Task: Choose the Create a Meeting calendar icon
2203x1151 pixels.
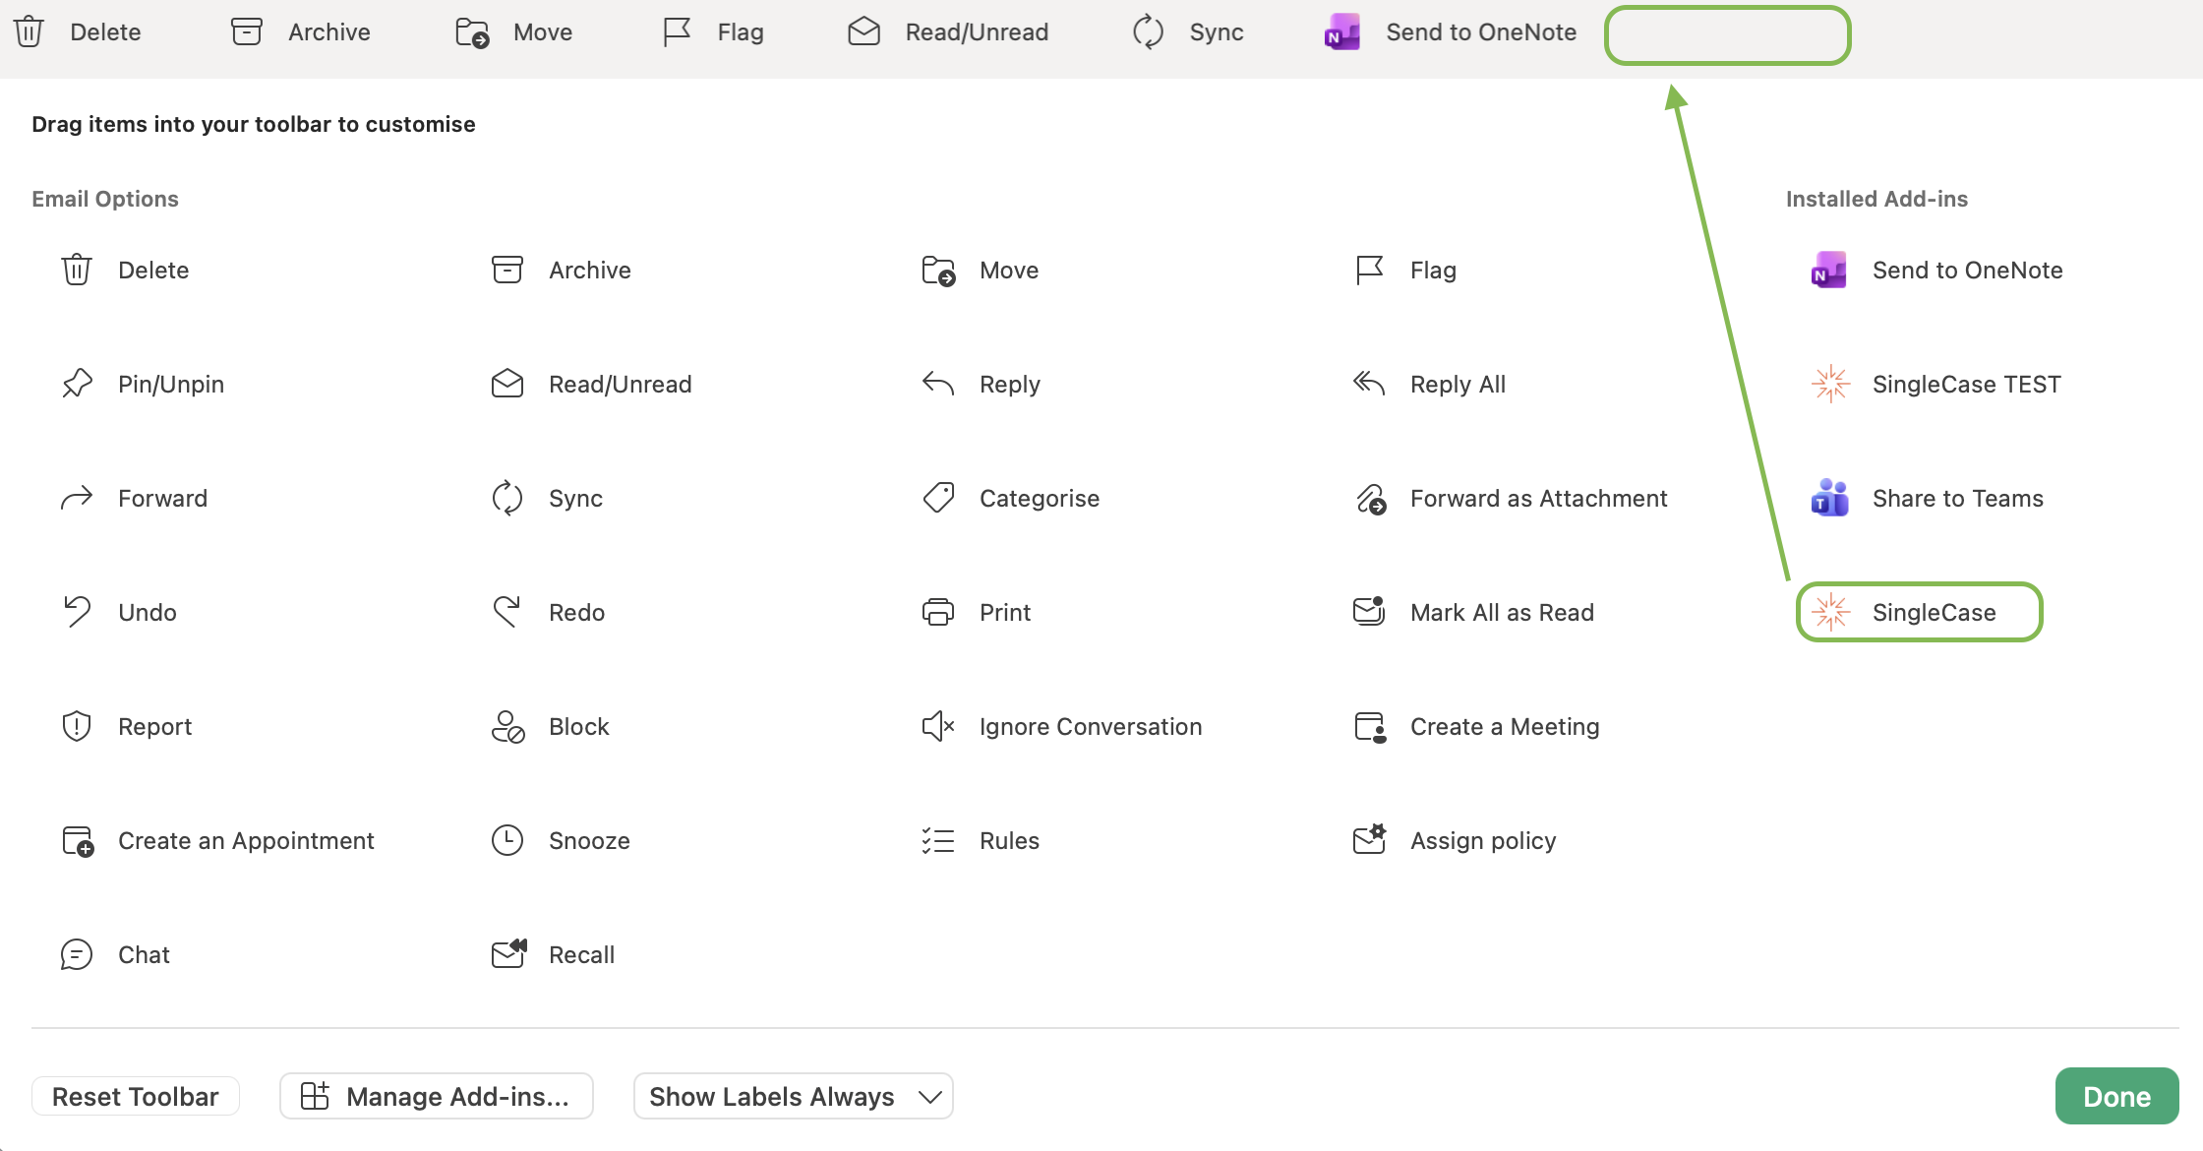Action: coord(1371,727)
